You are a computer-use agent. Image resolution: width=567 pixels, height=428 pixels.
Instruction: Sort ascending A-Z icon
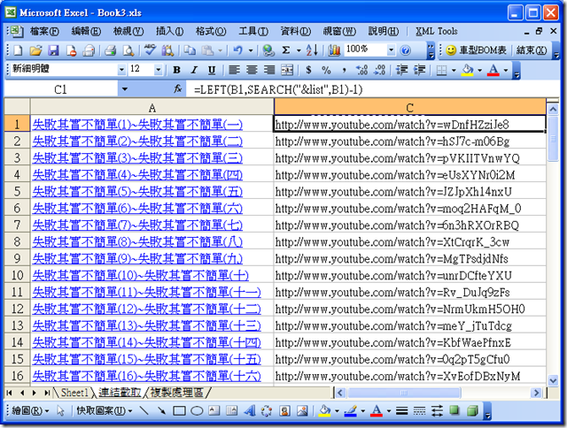click(x=312, y=50)
